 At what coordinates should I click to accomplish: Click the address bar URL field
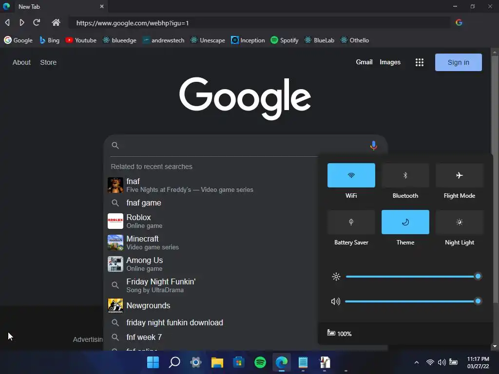click(259, 23)
